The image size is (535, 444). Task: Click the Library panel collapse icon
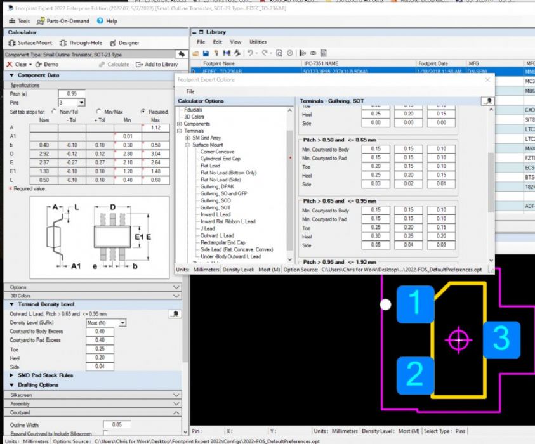[194, 32]
